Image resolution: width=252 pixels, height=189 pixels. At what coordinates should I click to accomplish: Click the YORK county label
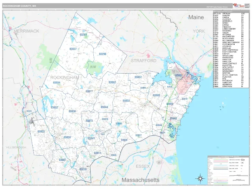tap(199, 31)
